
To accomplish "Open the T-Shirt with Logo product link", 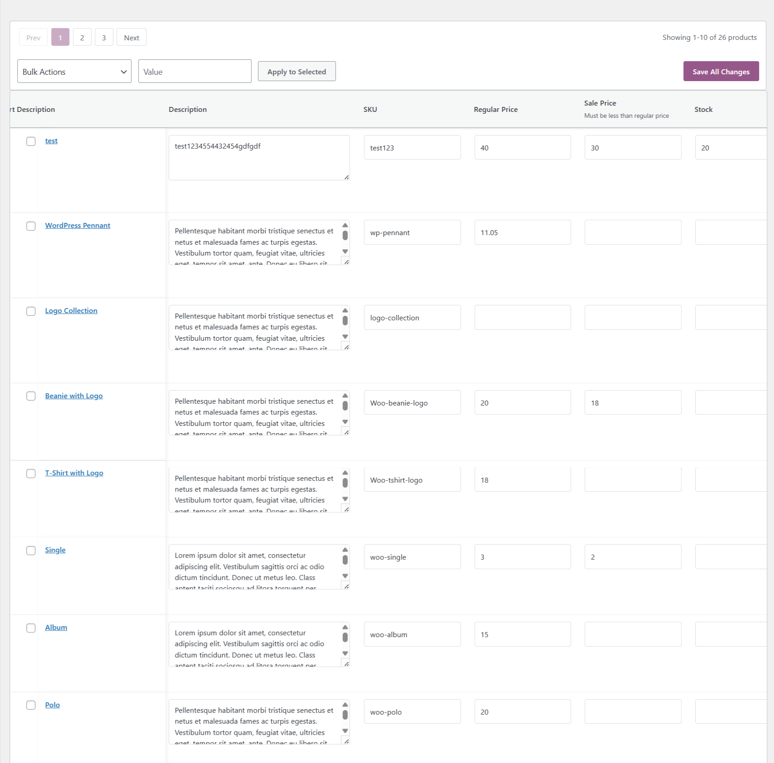I will coord(74,473).
